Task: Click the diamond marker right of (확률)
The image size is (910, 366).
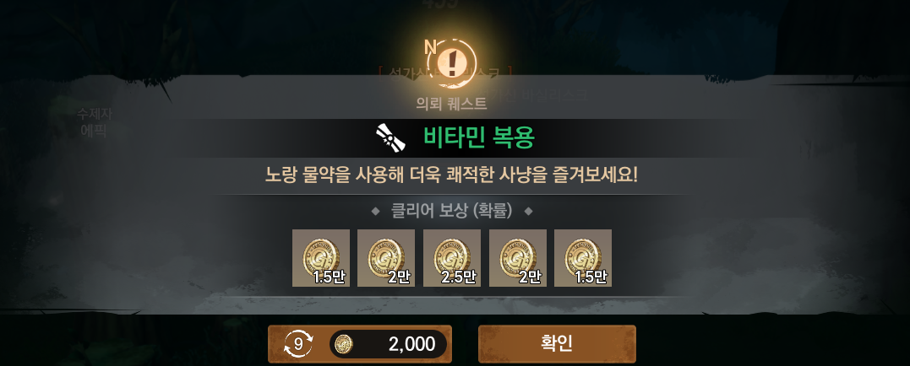Action: (x=528, y=212)
